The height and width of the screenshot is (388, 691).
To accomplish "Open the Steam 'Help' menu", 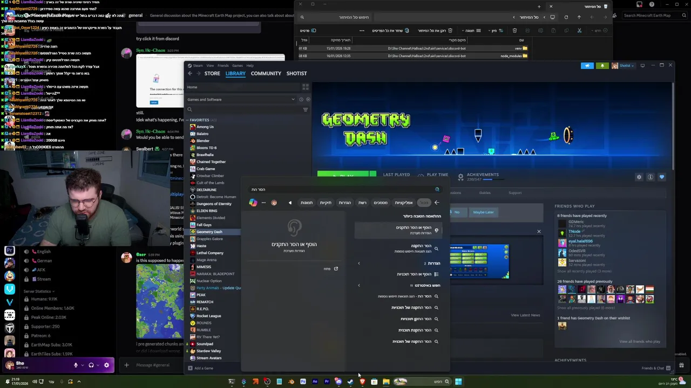I will pos(250,66).
